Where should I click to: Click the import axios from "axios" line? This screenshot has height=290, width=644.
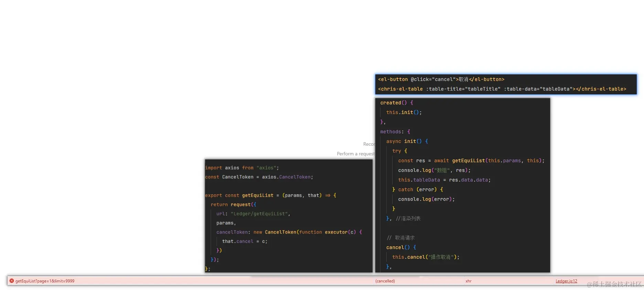coord(242,168)
